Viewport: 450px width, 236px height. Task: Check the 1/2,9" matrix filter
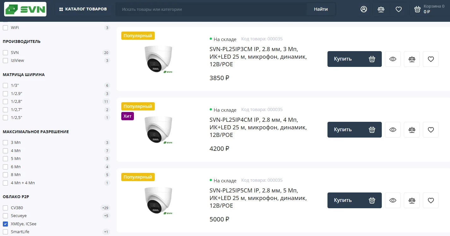pos(5,94)
